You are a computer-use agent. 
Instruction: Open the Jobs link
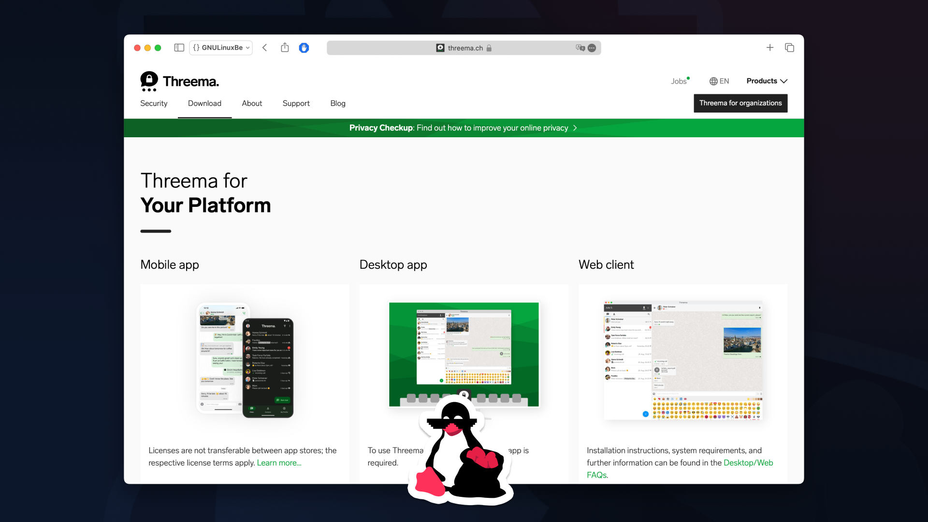679,81
